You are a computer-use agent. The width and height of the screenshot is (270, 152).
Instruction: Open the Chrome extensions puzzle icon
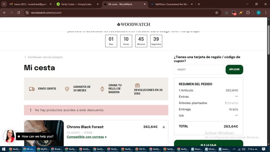248,13
